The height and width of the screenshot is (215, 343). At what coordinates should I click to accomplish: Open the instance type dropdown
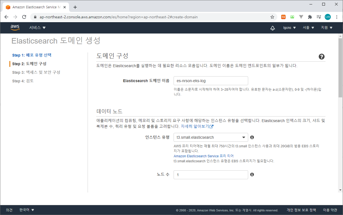click(211, 137)
